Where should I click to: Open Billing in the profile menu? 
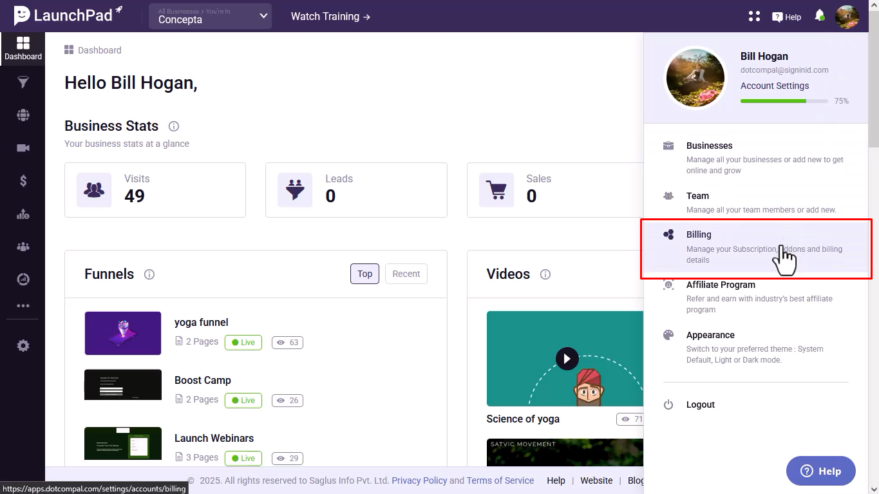tap(756, 249)
